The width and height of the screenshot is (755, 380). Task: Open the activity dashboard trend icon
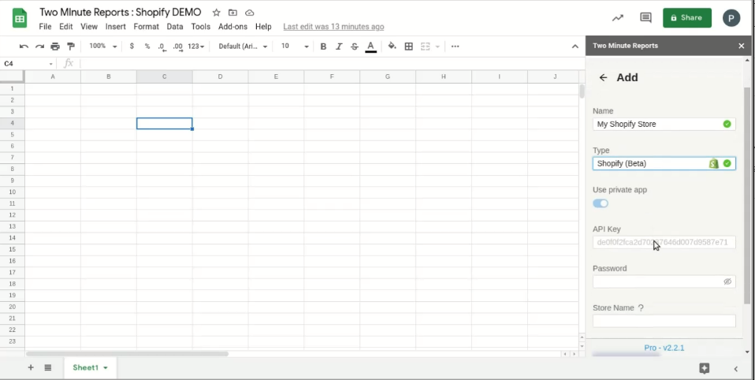tap(617, 18)
